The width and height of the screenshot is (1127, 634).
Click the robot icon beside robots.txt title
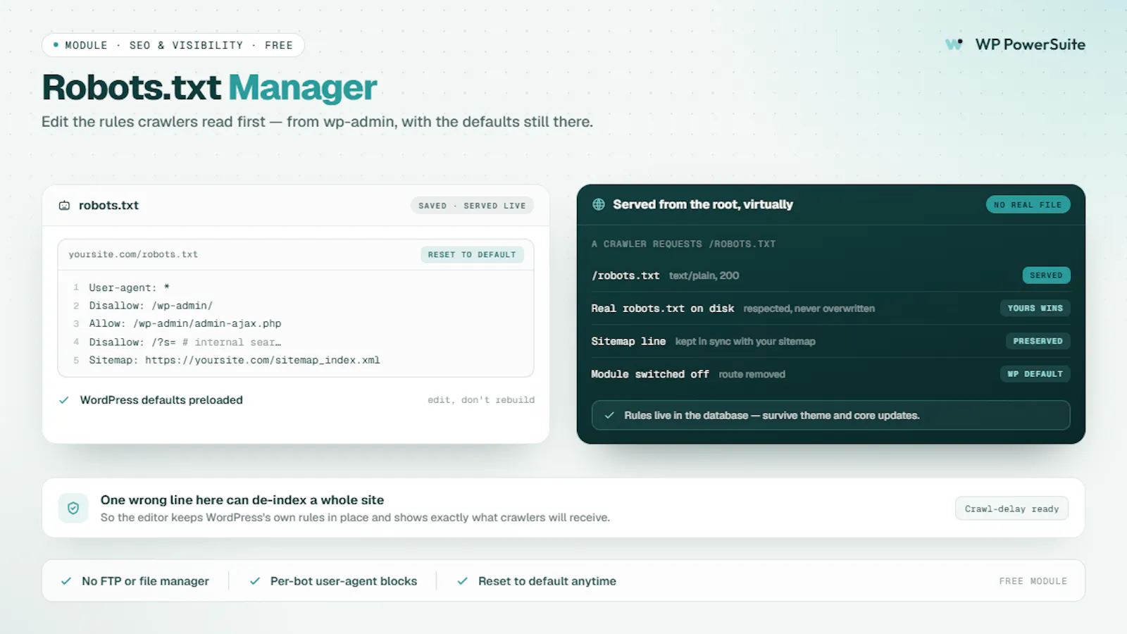[64, 206]
